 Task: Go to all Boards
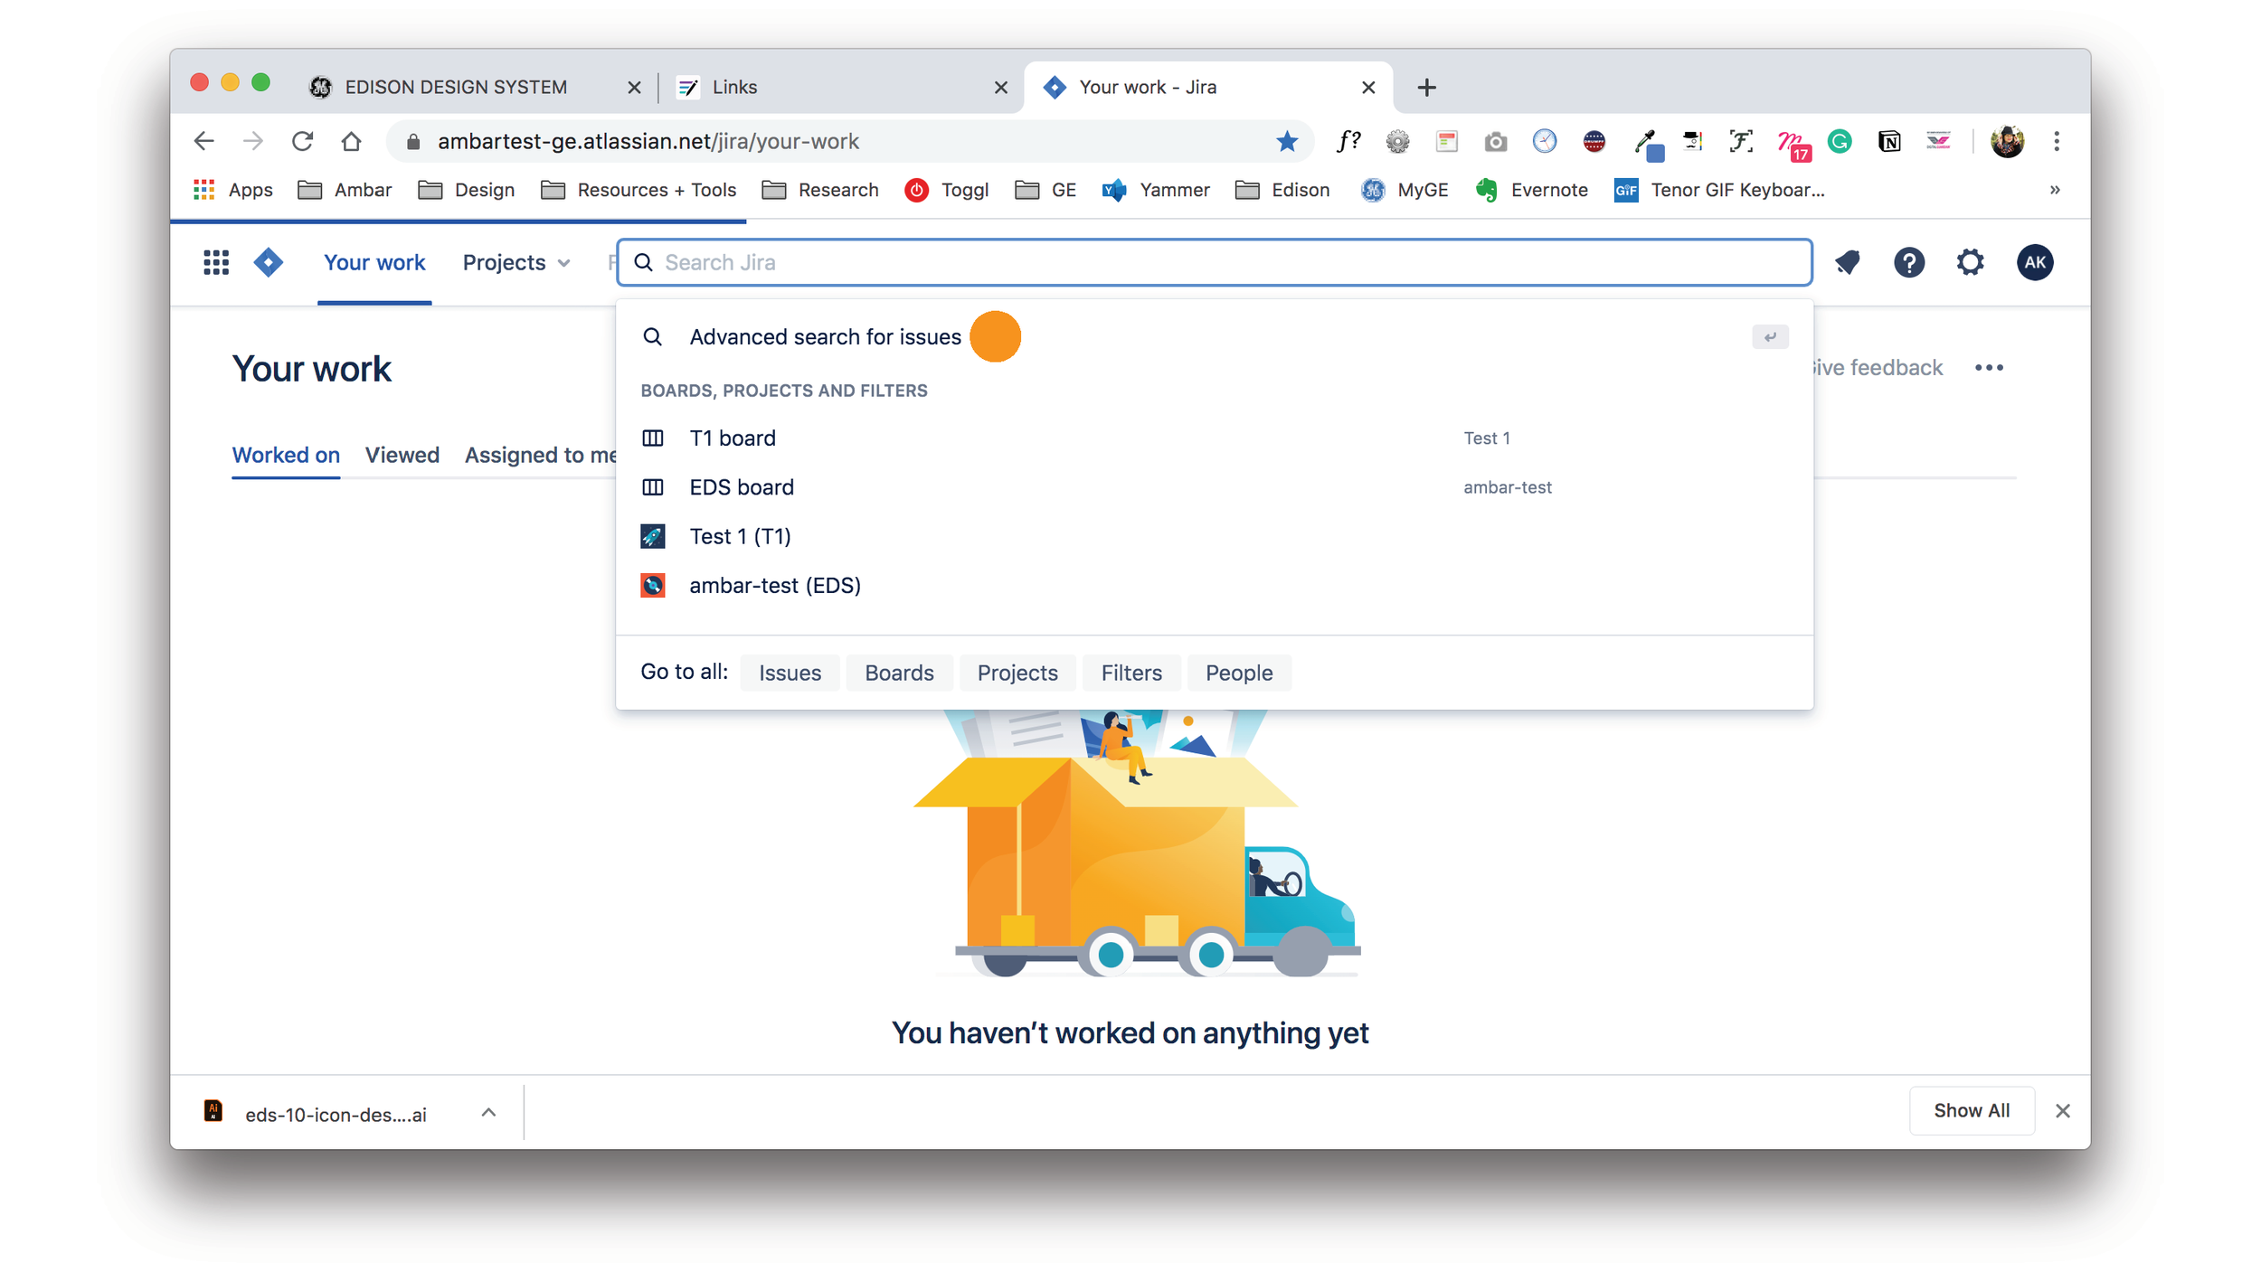[898, 673]
